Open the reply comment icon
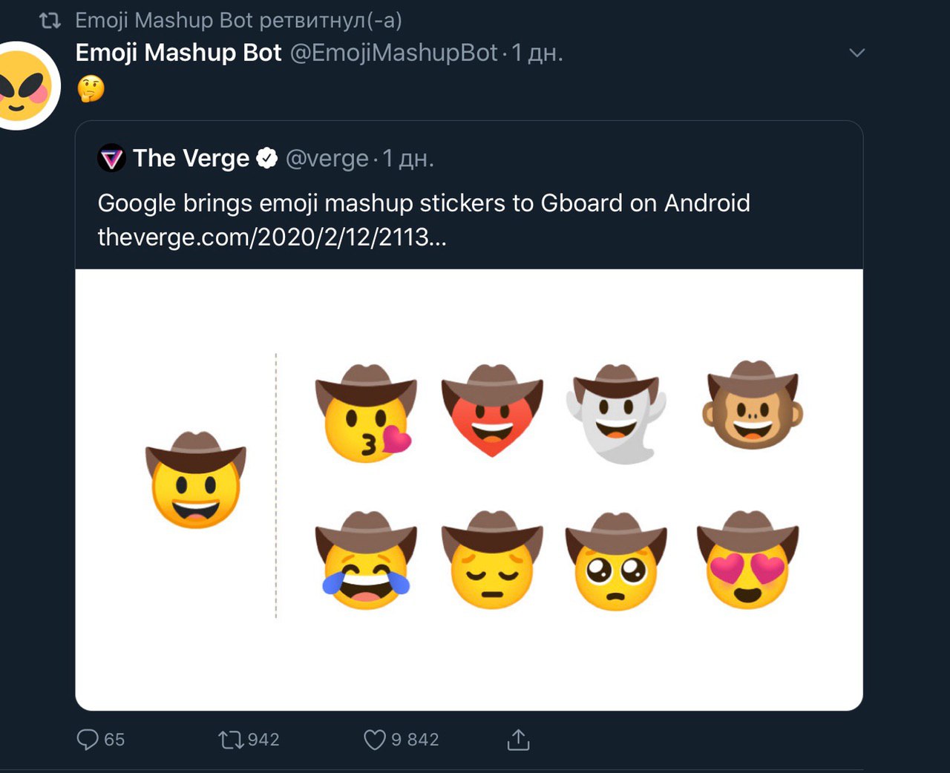Viewport: 950px width, 773px height. pos(88,740)
